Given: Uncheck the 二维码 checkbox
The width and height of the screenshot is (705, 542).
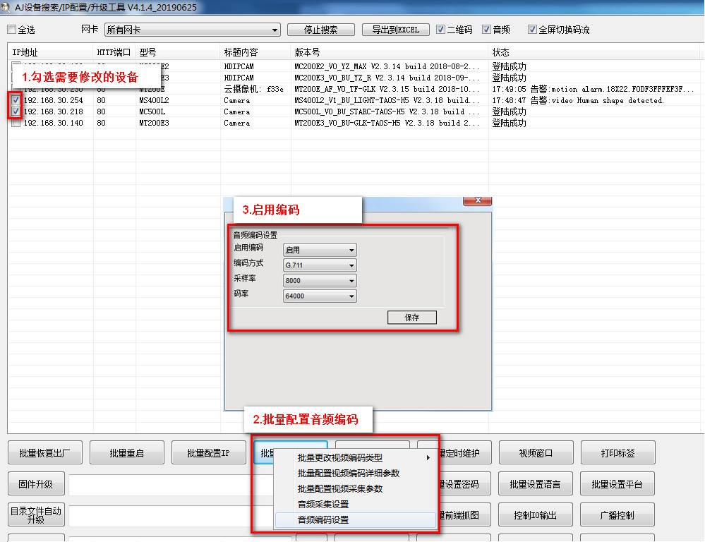Looking at the screenshot, I should point(441,30).
